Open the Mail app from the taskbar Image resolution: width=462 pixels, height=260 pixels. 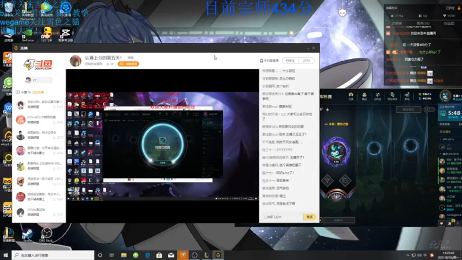171,255
